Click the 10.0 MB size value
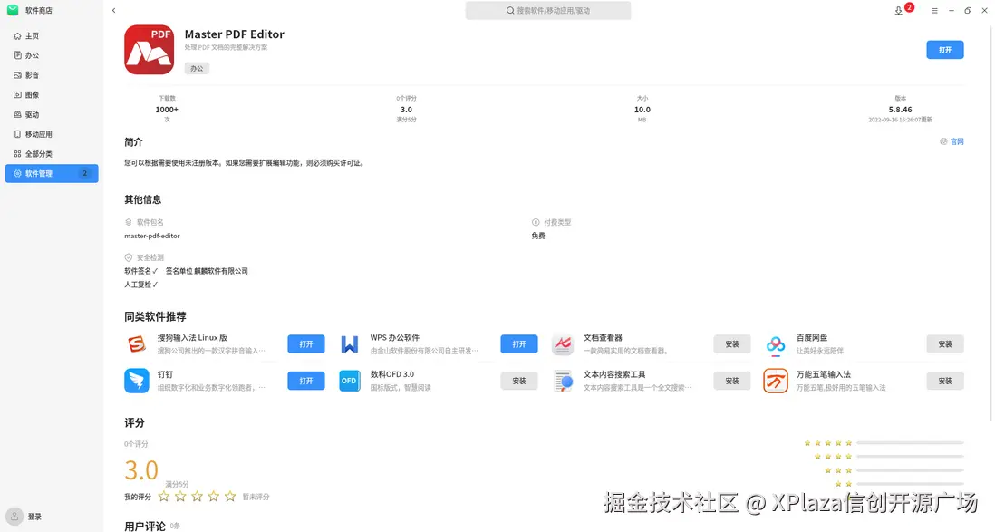The width and height of the screenshot is (995, 532). pyautogui.click(x=642, y=110)
